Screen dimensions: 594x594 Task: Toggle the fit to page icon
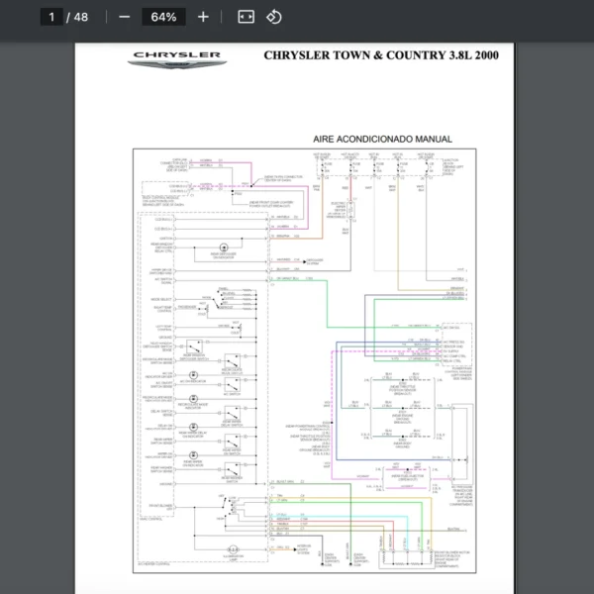pos(247,17)
